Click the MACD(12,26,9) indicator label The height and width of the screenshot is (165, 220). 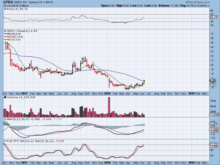pyautogui.click(x=18, y=119)
